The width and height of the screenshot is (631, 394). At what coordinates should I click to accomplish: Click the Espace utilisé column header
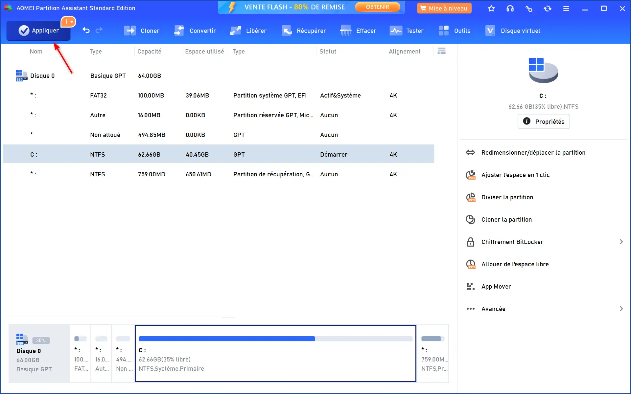click(204, 52)
